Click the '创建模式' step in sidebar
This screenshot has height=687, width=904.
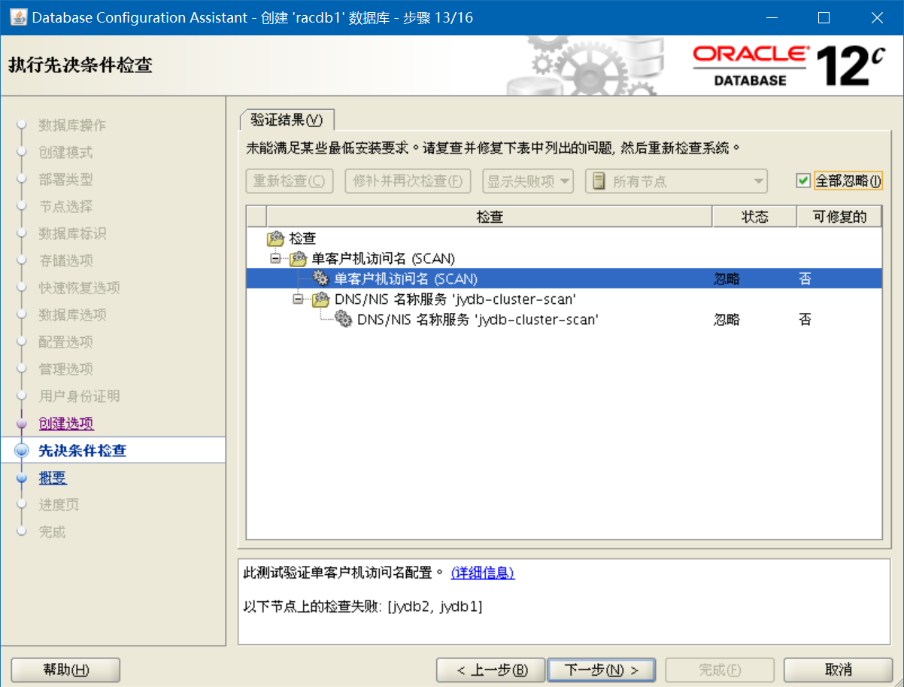pos(66,153)
